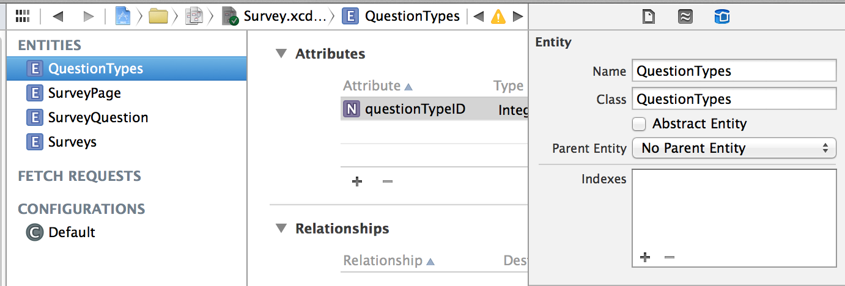The width and height of the screenshot is (845, 286).
Task: Toggle the Abstract Entity checkbox
Action: coord(639,124)
